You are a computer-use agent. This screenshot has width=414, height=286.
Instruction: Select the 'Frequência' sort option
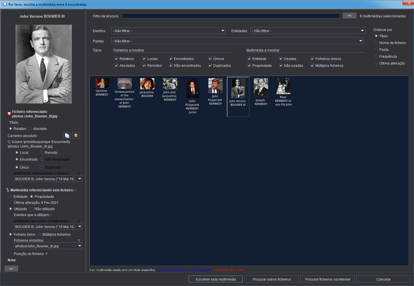tap(376, 56)
